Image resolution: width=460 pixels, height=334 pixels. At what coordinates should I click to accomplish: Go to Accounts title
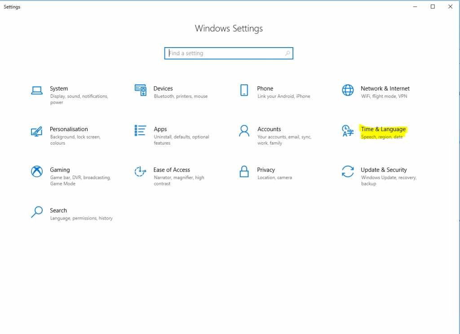tap(269, 129)
